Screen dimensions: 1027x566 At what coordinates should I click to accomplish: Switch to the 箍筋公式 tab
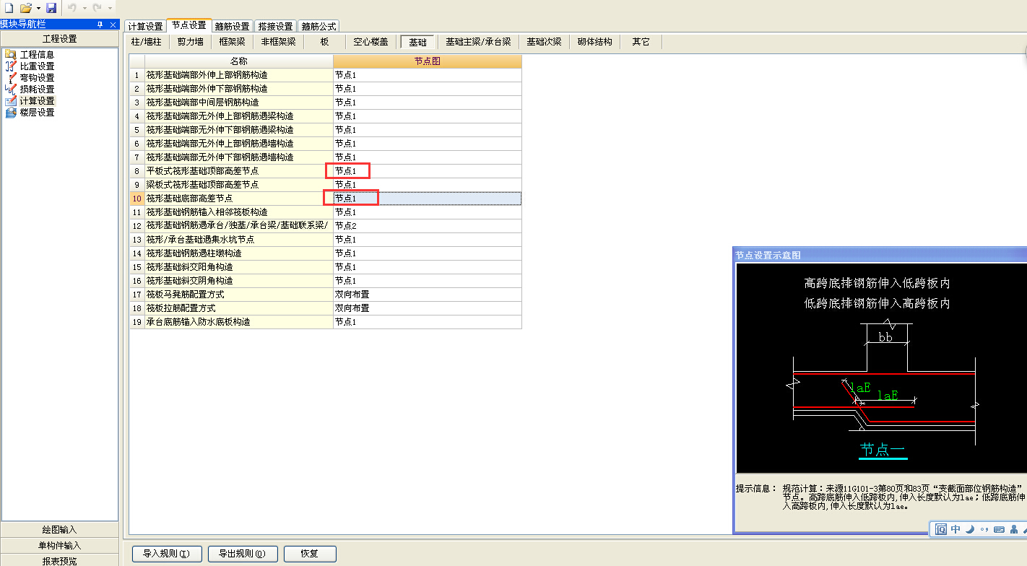click(318, 26)
